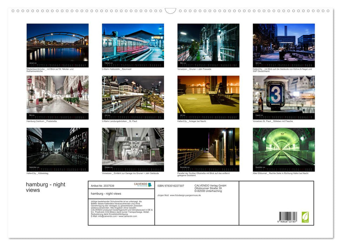This screenshot has height=246, width=341.
Task: Select the October Garage ins Gruner + Jahr image
Action: [133, 149]
